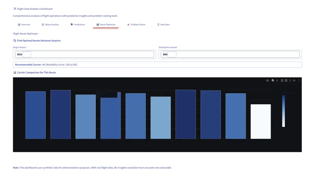Switch to the Delay Analysis tab

pos(50,24)
